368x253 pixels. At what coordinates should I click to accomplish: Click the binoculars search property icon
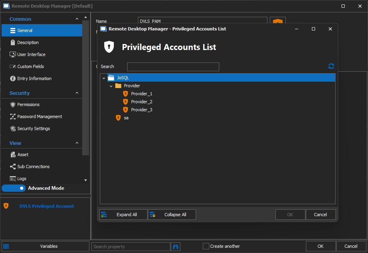(x=176, y=246)
